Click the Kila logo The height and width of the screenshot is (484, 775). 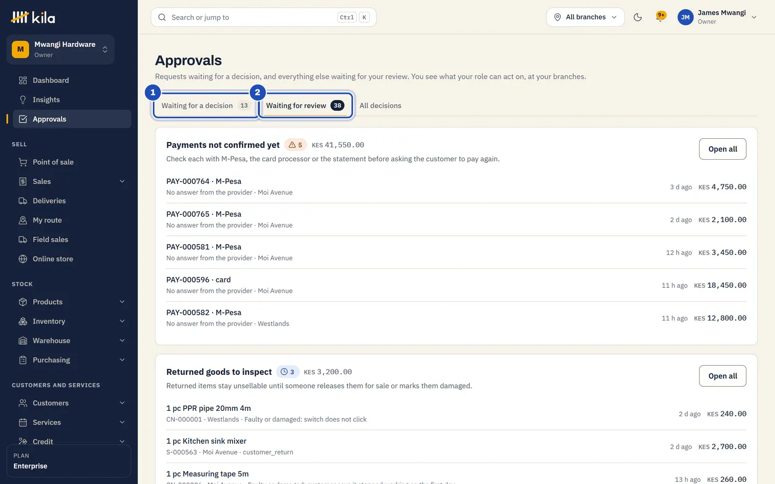(x=33, y=17)
